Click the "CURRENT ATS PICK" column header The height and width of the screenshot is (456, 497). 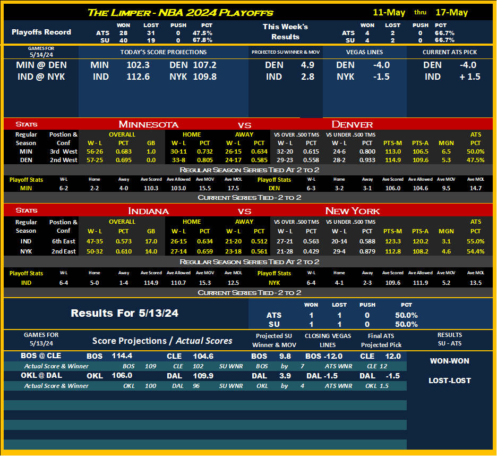click(450, 53)
